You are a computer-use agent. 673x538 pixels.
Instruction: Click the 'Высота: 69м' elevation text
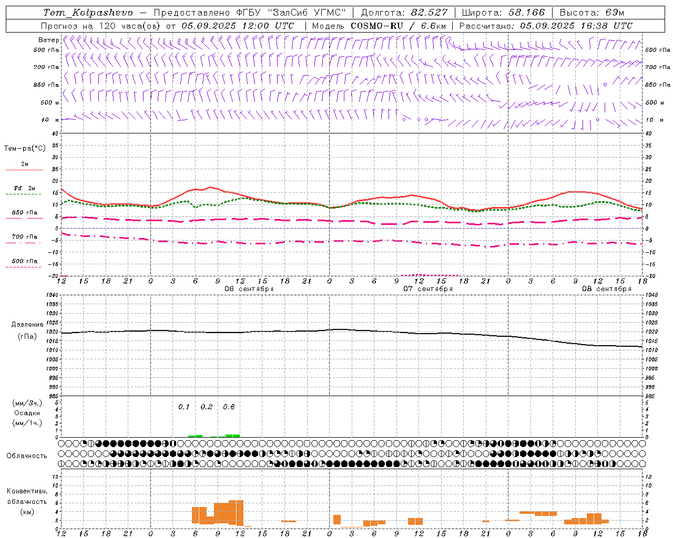(593, 13)
